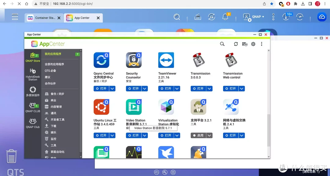Image resolution: width=330 pixels, height=176 pixels.
Task: Click the TeamViewer app icon
Action: (166, 60)
